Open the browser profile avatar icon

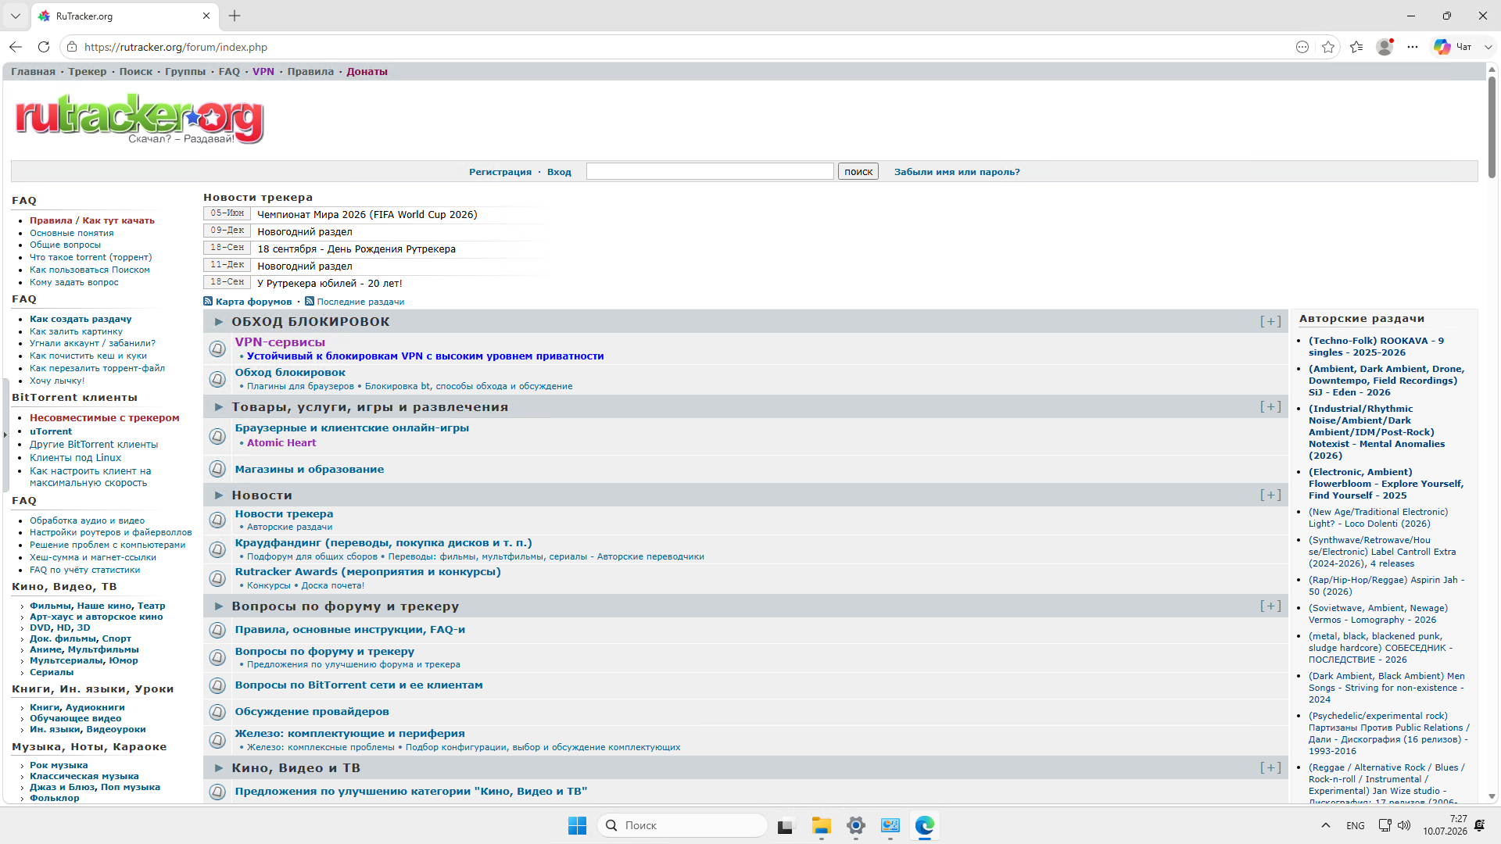(1385, 47)
